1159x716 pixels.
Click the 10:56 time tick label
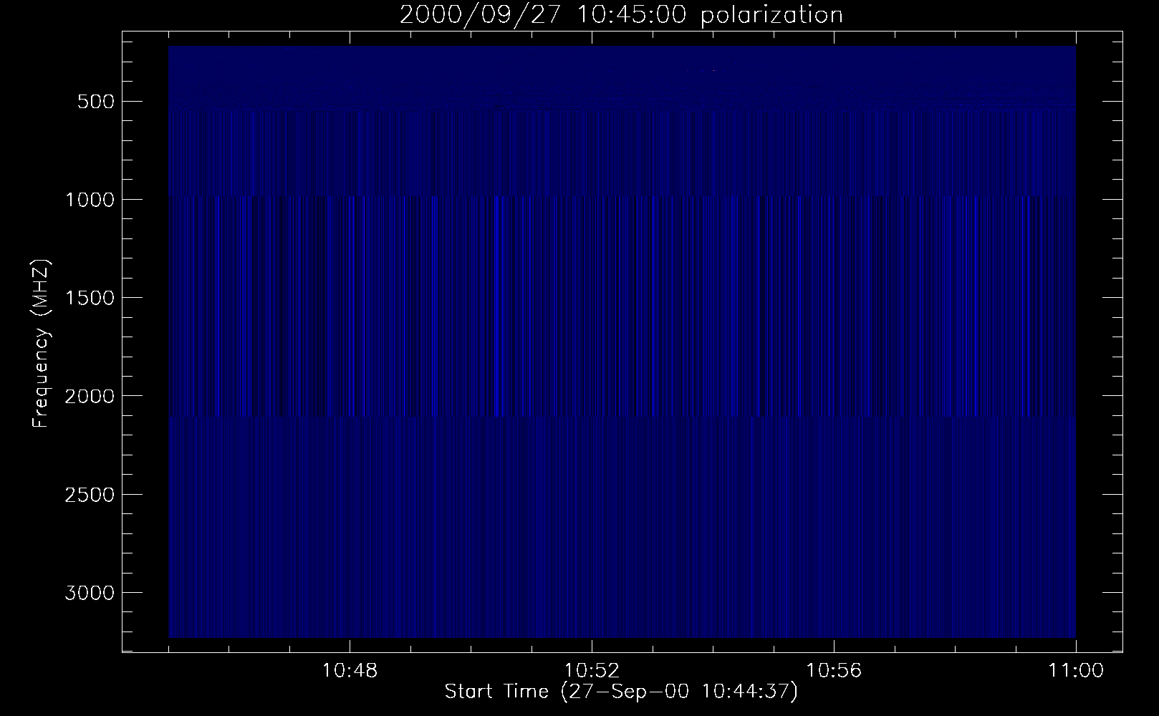pyautogui.click(x=834, y=671)
